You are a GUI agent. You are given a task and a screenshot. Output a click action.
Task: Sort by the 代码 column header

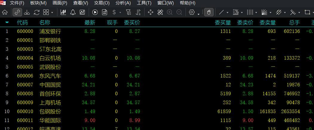click(x=22, y=23)
